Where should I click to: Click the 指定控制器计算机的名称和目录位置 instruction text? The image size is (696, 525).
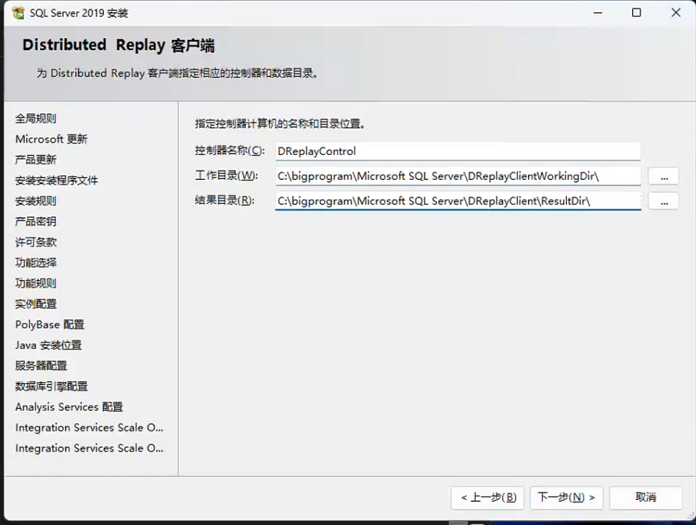(x=280, y=124)
